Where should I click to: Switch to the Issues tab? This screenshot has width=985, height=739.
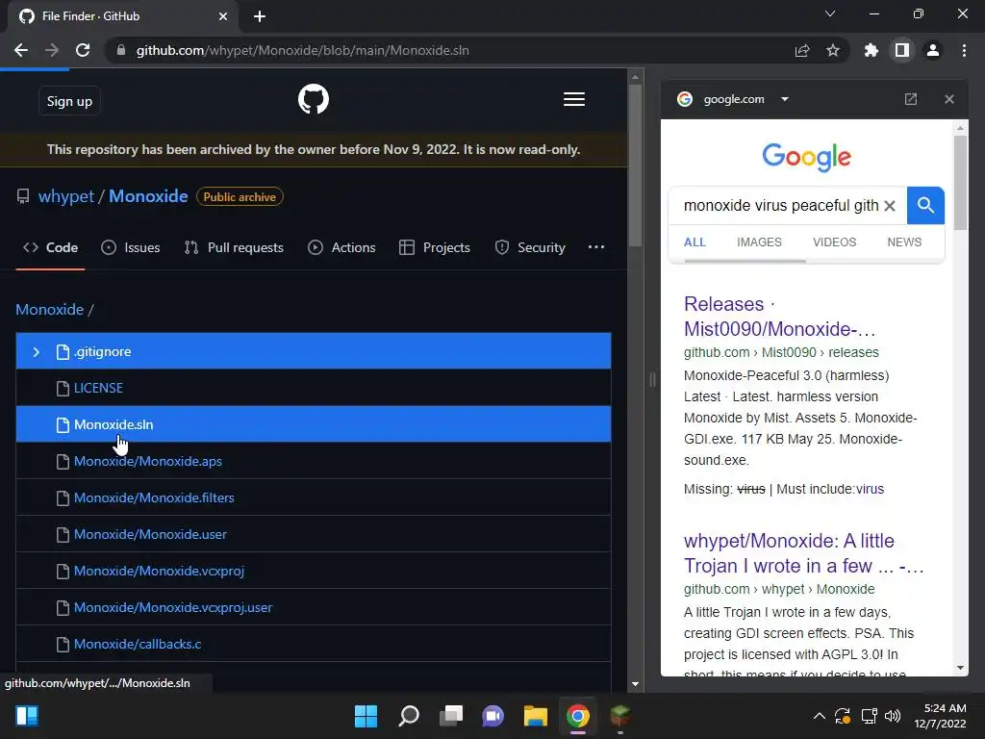pos(131,247)
